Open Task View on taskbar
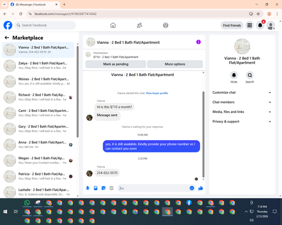Viewport: 282px width, 225px height. [16, 211]
